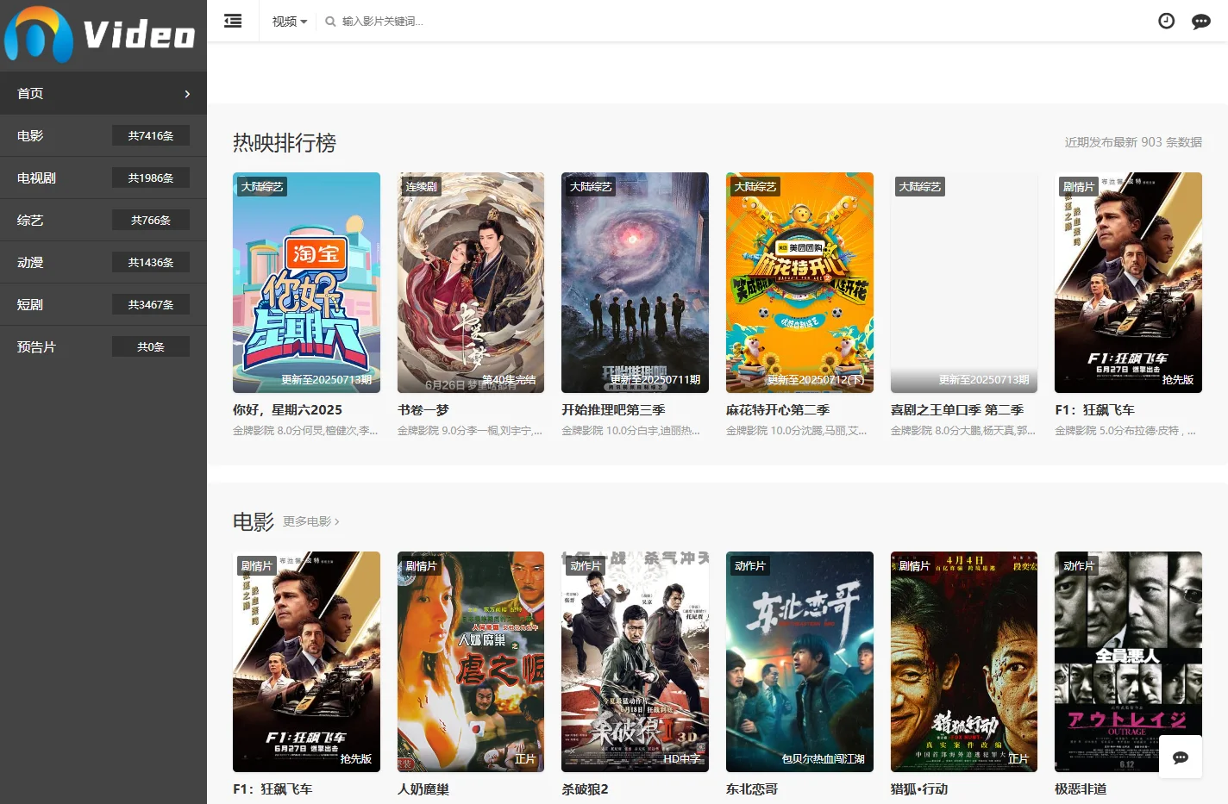
Task: Click the F1：狂飙飞车 title under 热映排行榜
Action: pyautogui.click(x=1095, y=410)
